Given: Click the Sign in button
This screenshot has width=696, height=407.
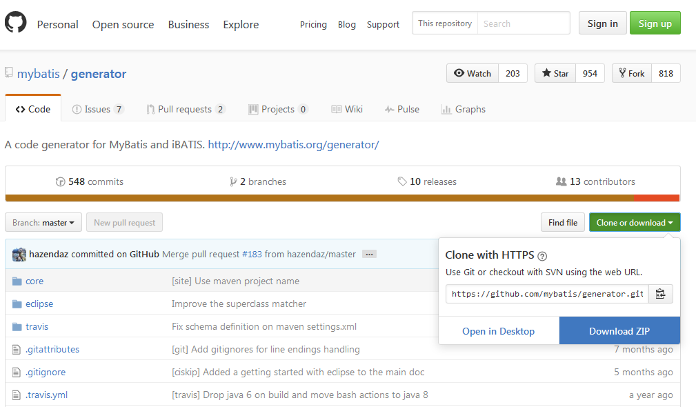Looking at the screenshot, I should [603, 23].
